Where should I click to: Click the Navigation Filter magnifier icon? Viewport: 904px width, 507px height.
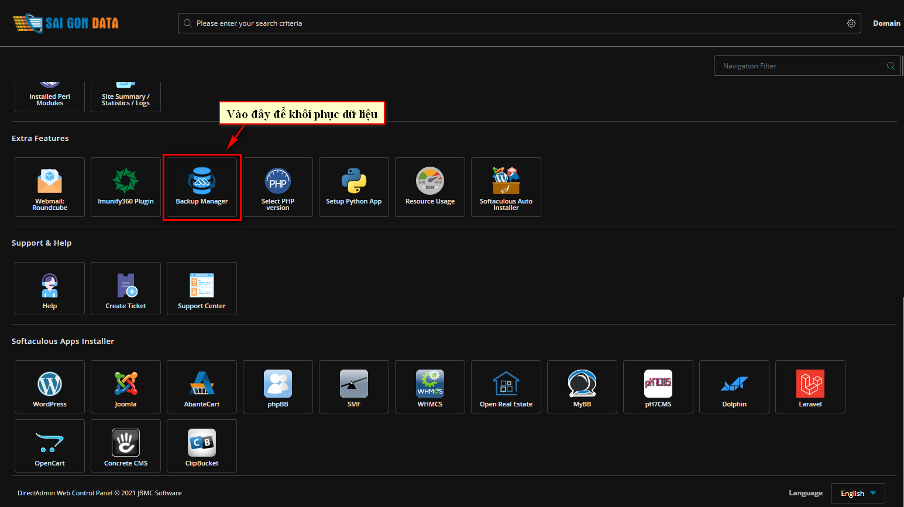[891, 66]
